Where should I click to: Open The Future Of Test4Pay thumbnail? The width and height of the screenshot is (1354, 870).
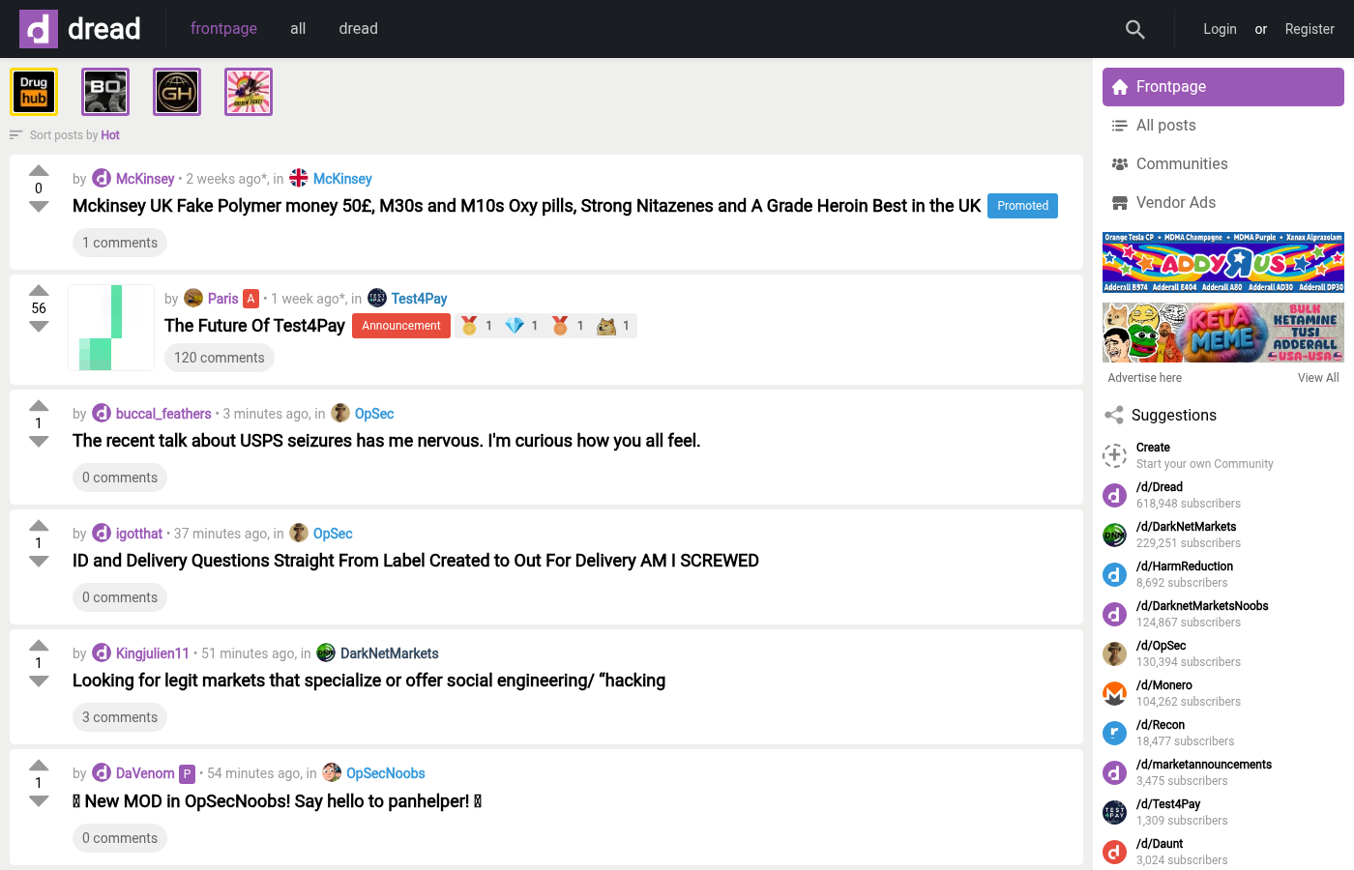point(111,328)
